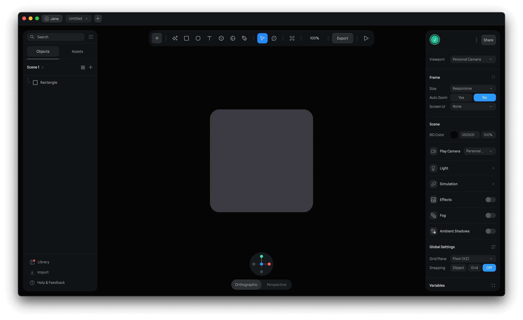Image resolution: width=523 pixels, height=320 pixels.
Task: Select the Rectangle shape tool
Action: pyautogui.click(x=186, y=38)
